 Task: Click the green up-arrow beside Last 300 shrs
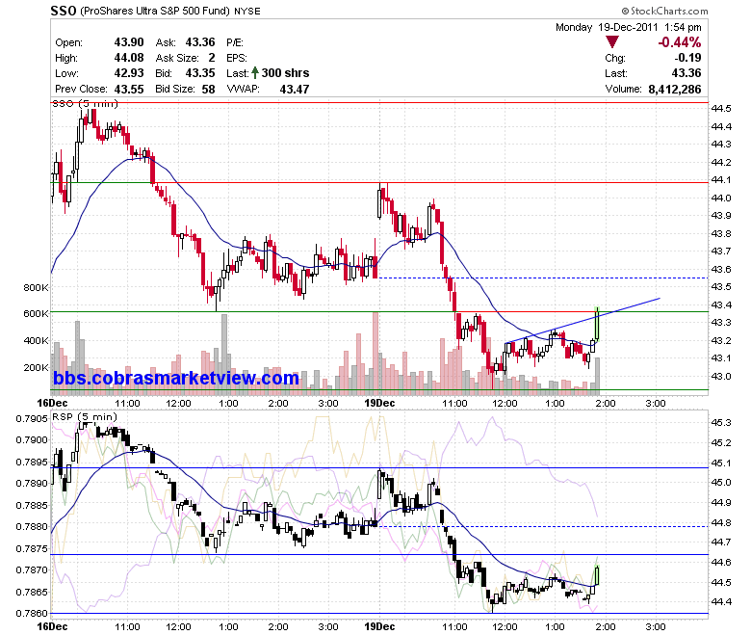(x=255, y=73)
